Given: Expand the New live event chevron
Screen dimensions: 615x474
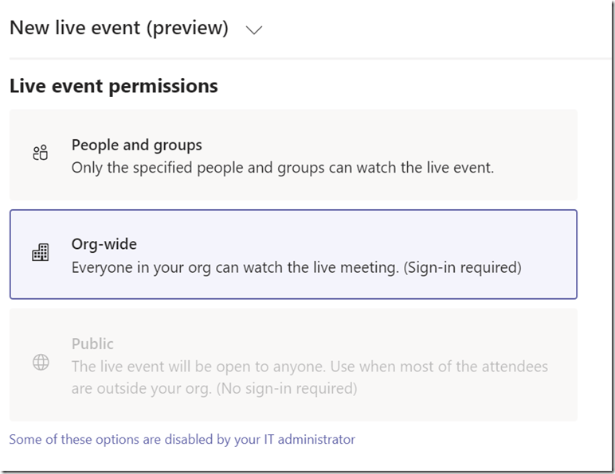Looking at the screenshot, I should coord(254,30).
